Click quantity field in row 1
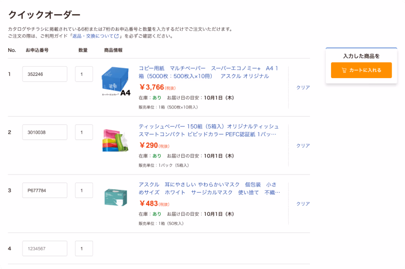Image resolution: width=405 pixels, height=269 pixels. [x=84, y=74]
